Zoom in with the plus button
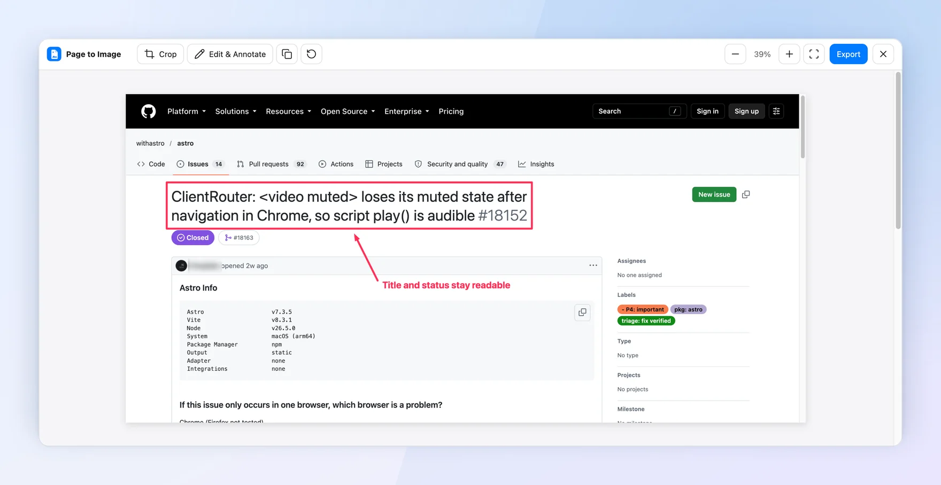The width and height of the screenshot is (941, 485). click(789, 54)
